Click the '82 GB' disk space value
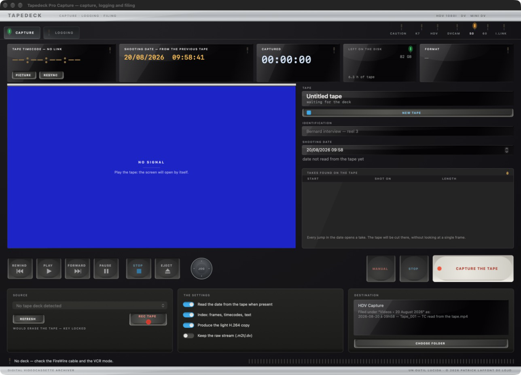The image size is (521, 375). (406, 57)
